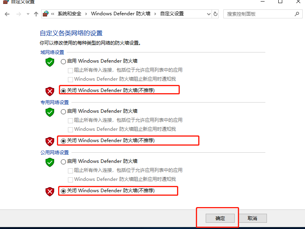
Task: Open the recent locations chevron
Action: 28,14
